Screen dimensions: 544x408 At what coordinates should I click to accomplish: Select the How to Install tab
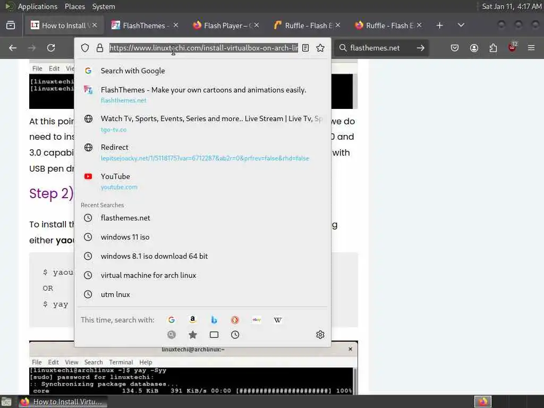point(64,25)
